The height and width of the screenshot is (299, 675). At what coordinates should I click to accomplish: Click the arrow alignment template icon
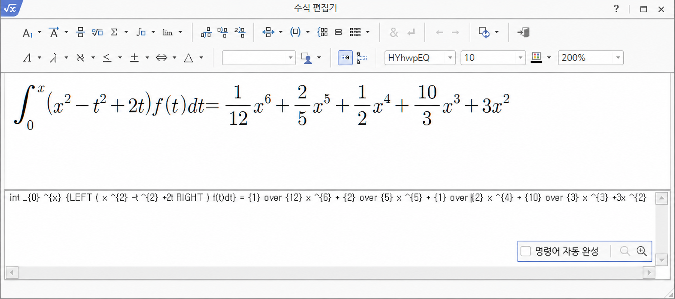[268, 33]
